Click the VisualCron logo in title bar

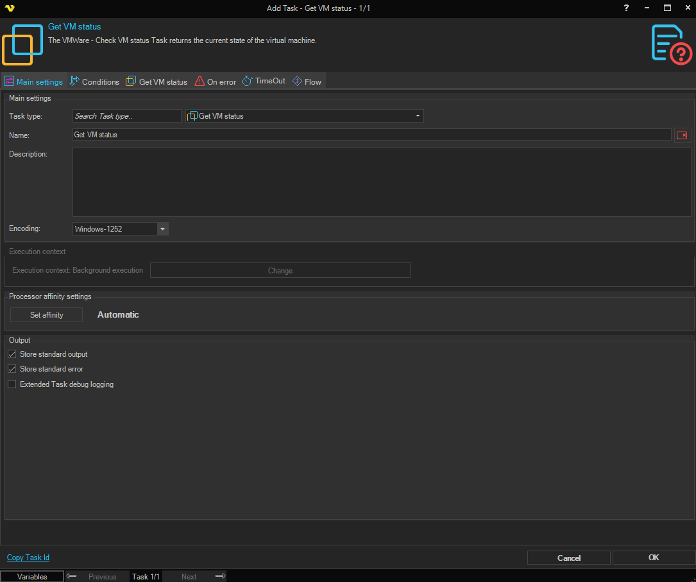[x=9, y=8]
